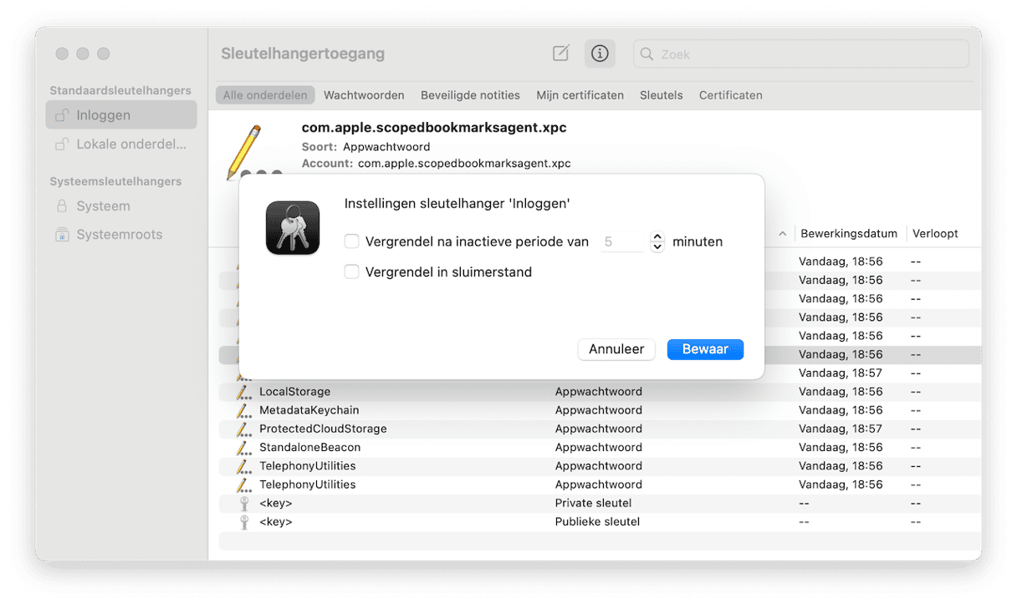This screenshot has height=604, width=1017.
Task: Click the com.apple.scopedbookmarksagent.xpc title
Action: point(434,128)
